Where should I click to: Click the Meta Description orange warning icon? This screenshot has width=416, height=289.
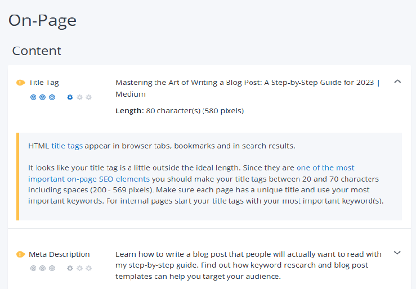[x=21, y=254]
